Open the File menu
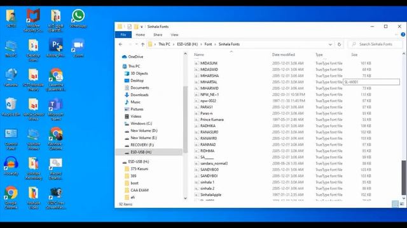Screen dimensions: 407x228 tap(123, 34)
